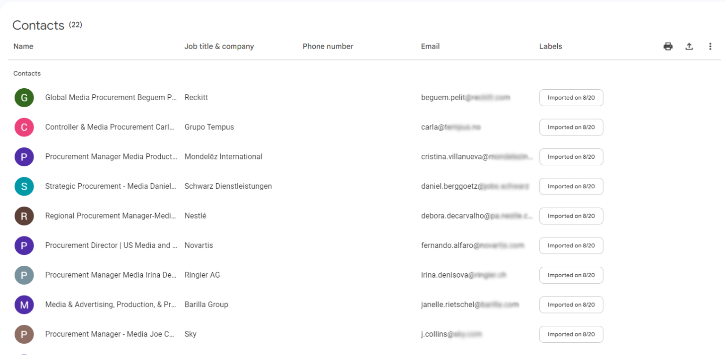
Task: Open the three-dot overflow menu
Action: (710, 46)
